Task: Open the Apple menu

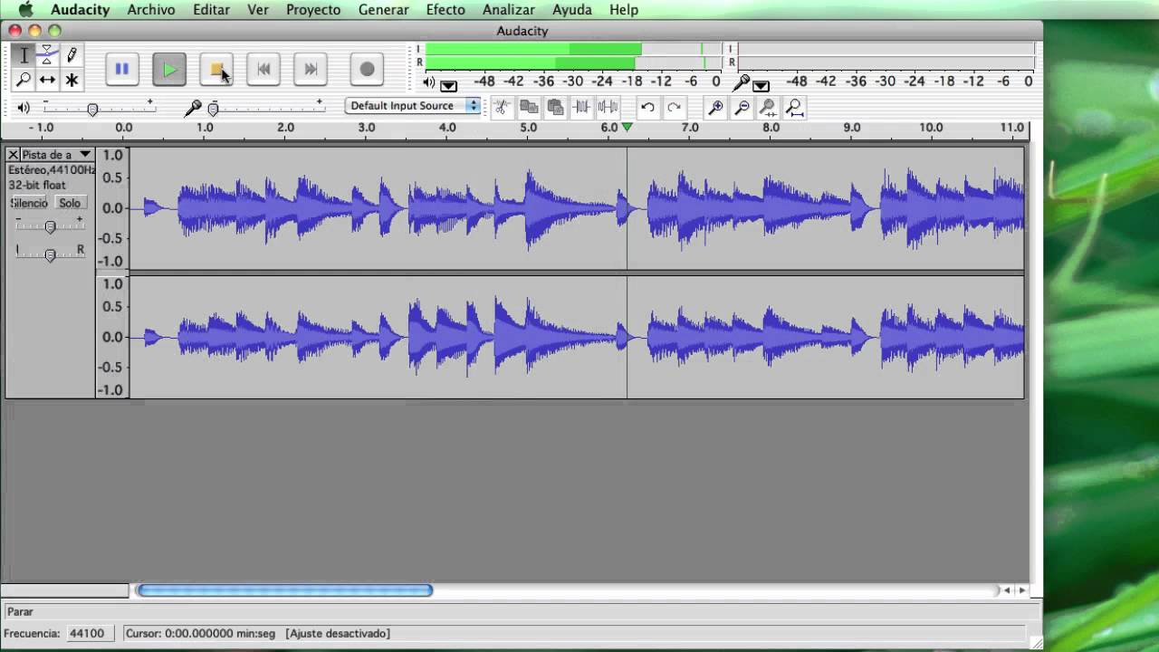Action: [x=25, y=10]
